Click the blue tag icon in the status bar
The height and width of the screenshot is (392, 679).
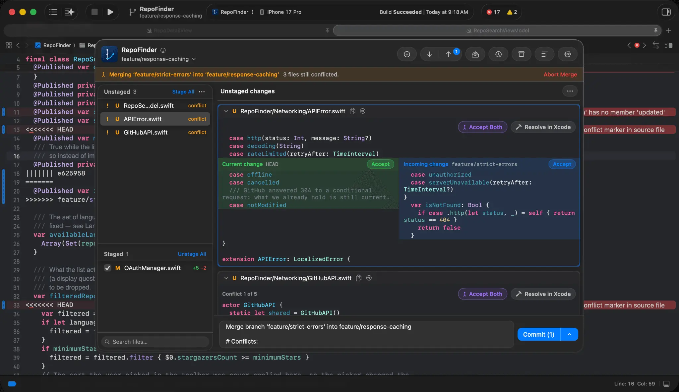point(12,384)
